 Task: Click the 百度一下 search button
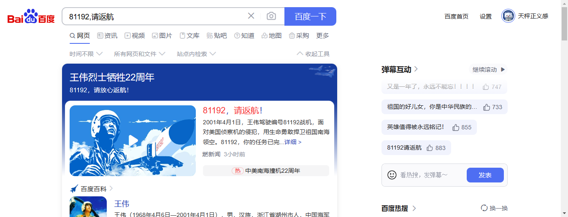tap(310, 16)
